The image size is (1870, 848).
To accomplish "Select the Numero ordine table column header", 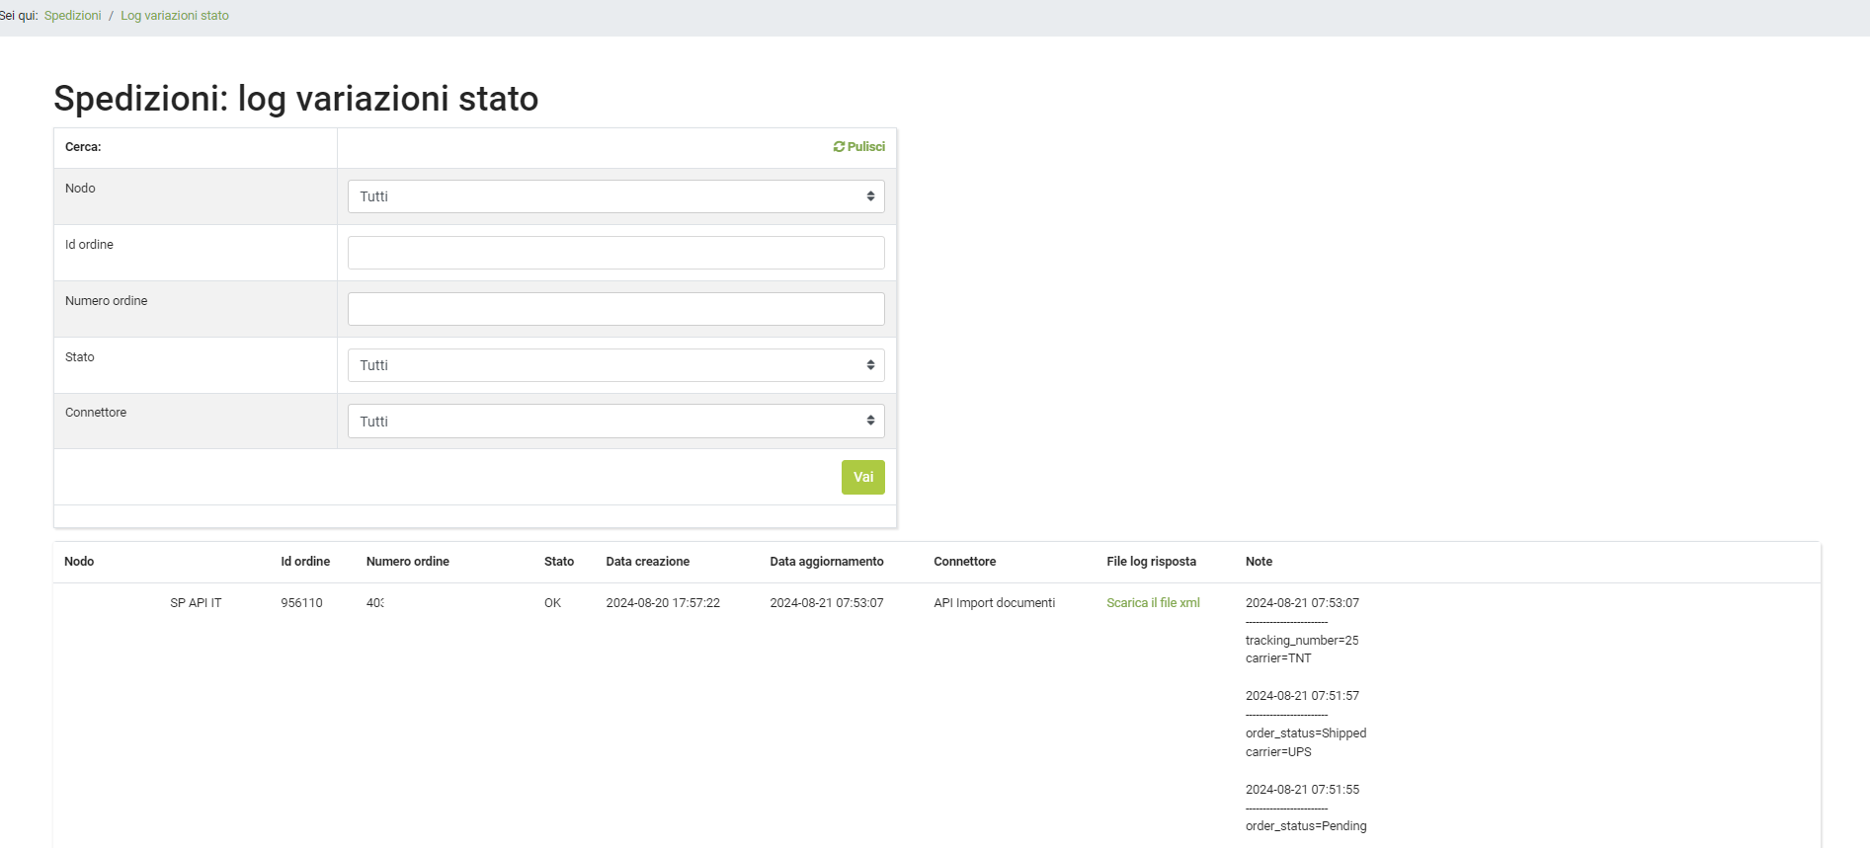I will pos(407,562).
